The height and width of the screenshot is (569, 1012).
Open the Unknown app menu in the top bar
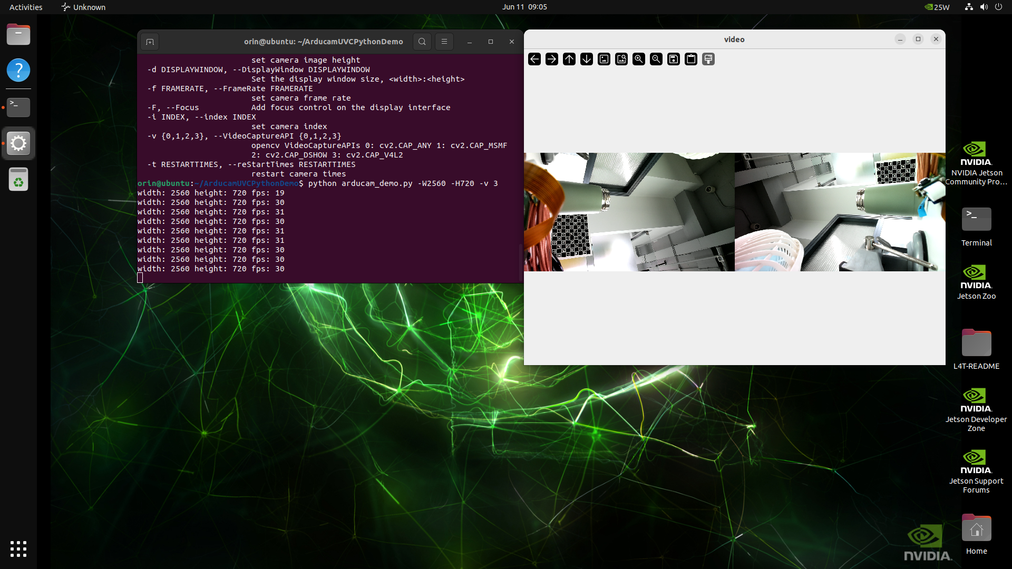click(83, 7)
